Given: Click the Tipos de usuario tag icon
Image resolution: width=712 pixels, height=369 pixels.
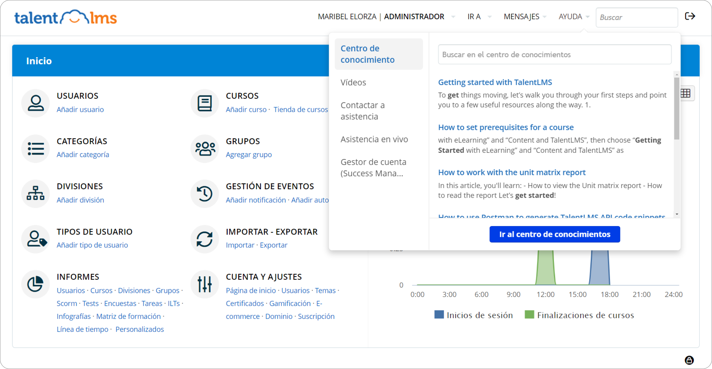Looking at the screenshot, I should (x=36, y=239).
